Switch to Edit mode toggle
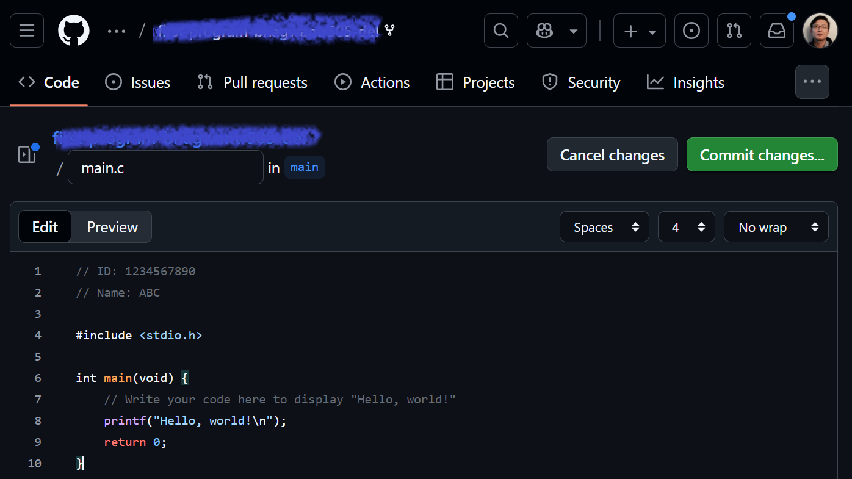 (x=45, y=227)
